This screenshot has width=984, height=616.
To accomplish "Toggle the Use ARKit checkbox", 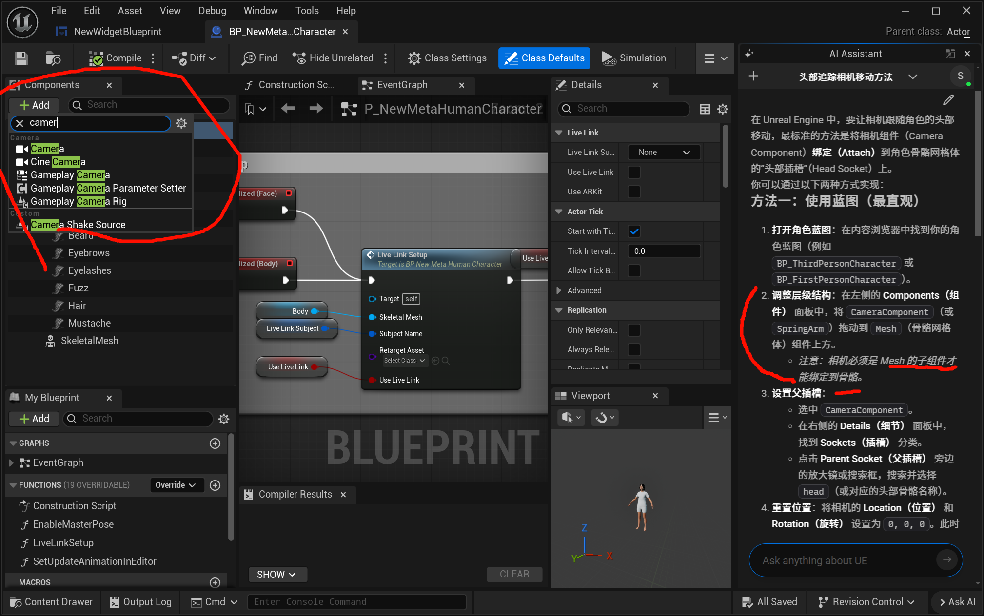I will (634, 192).
